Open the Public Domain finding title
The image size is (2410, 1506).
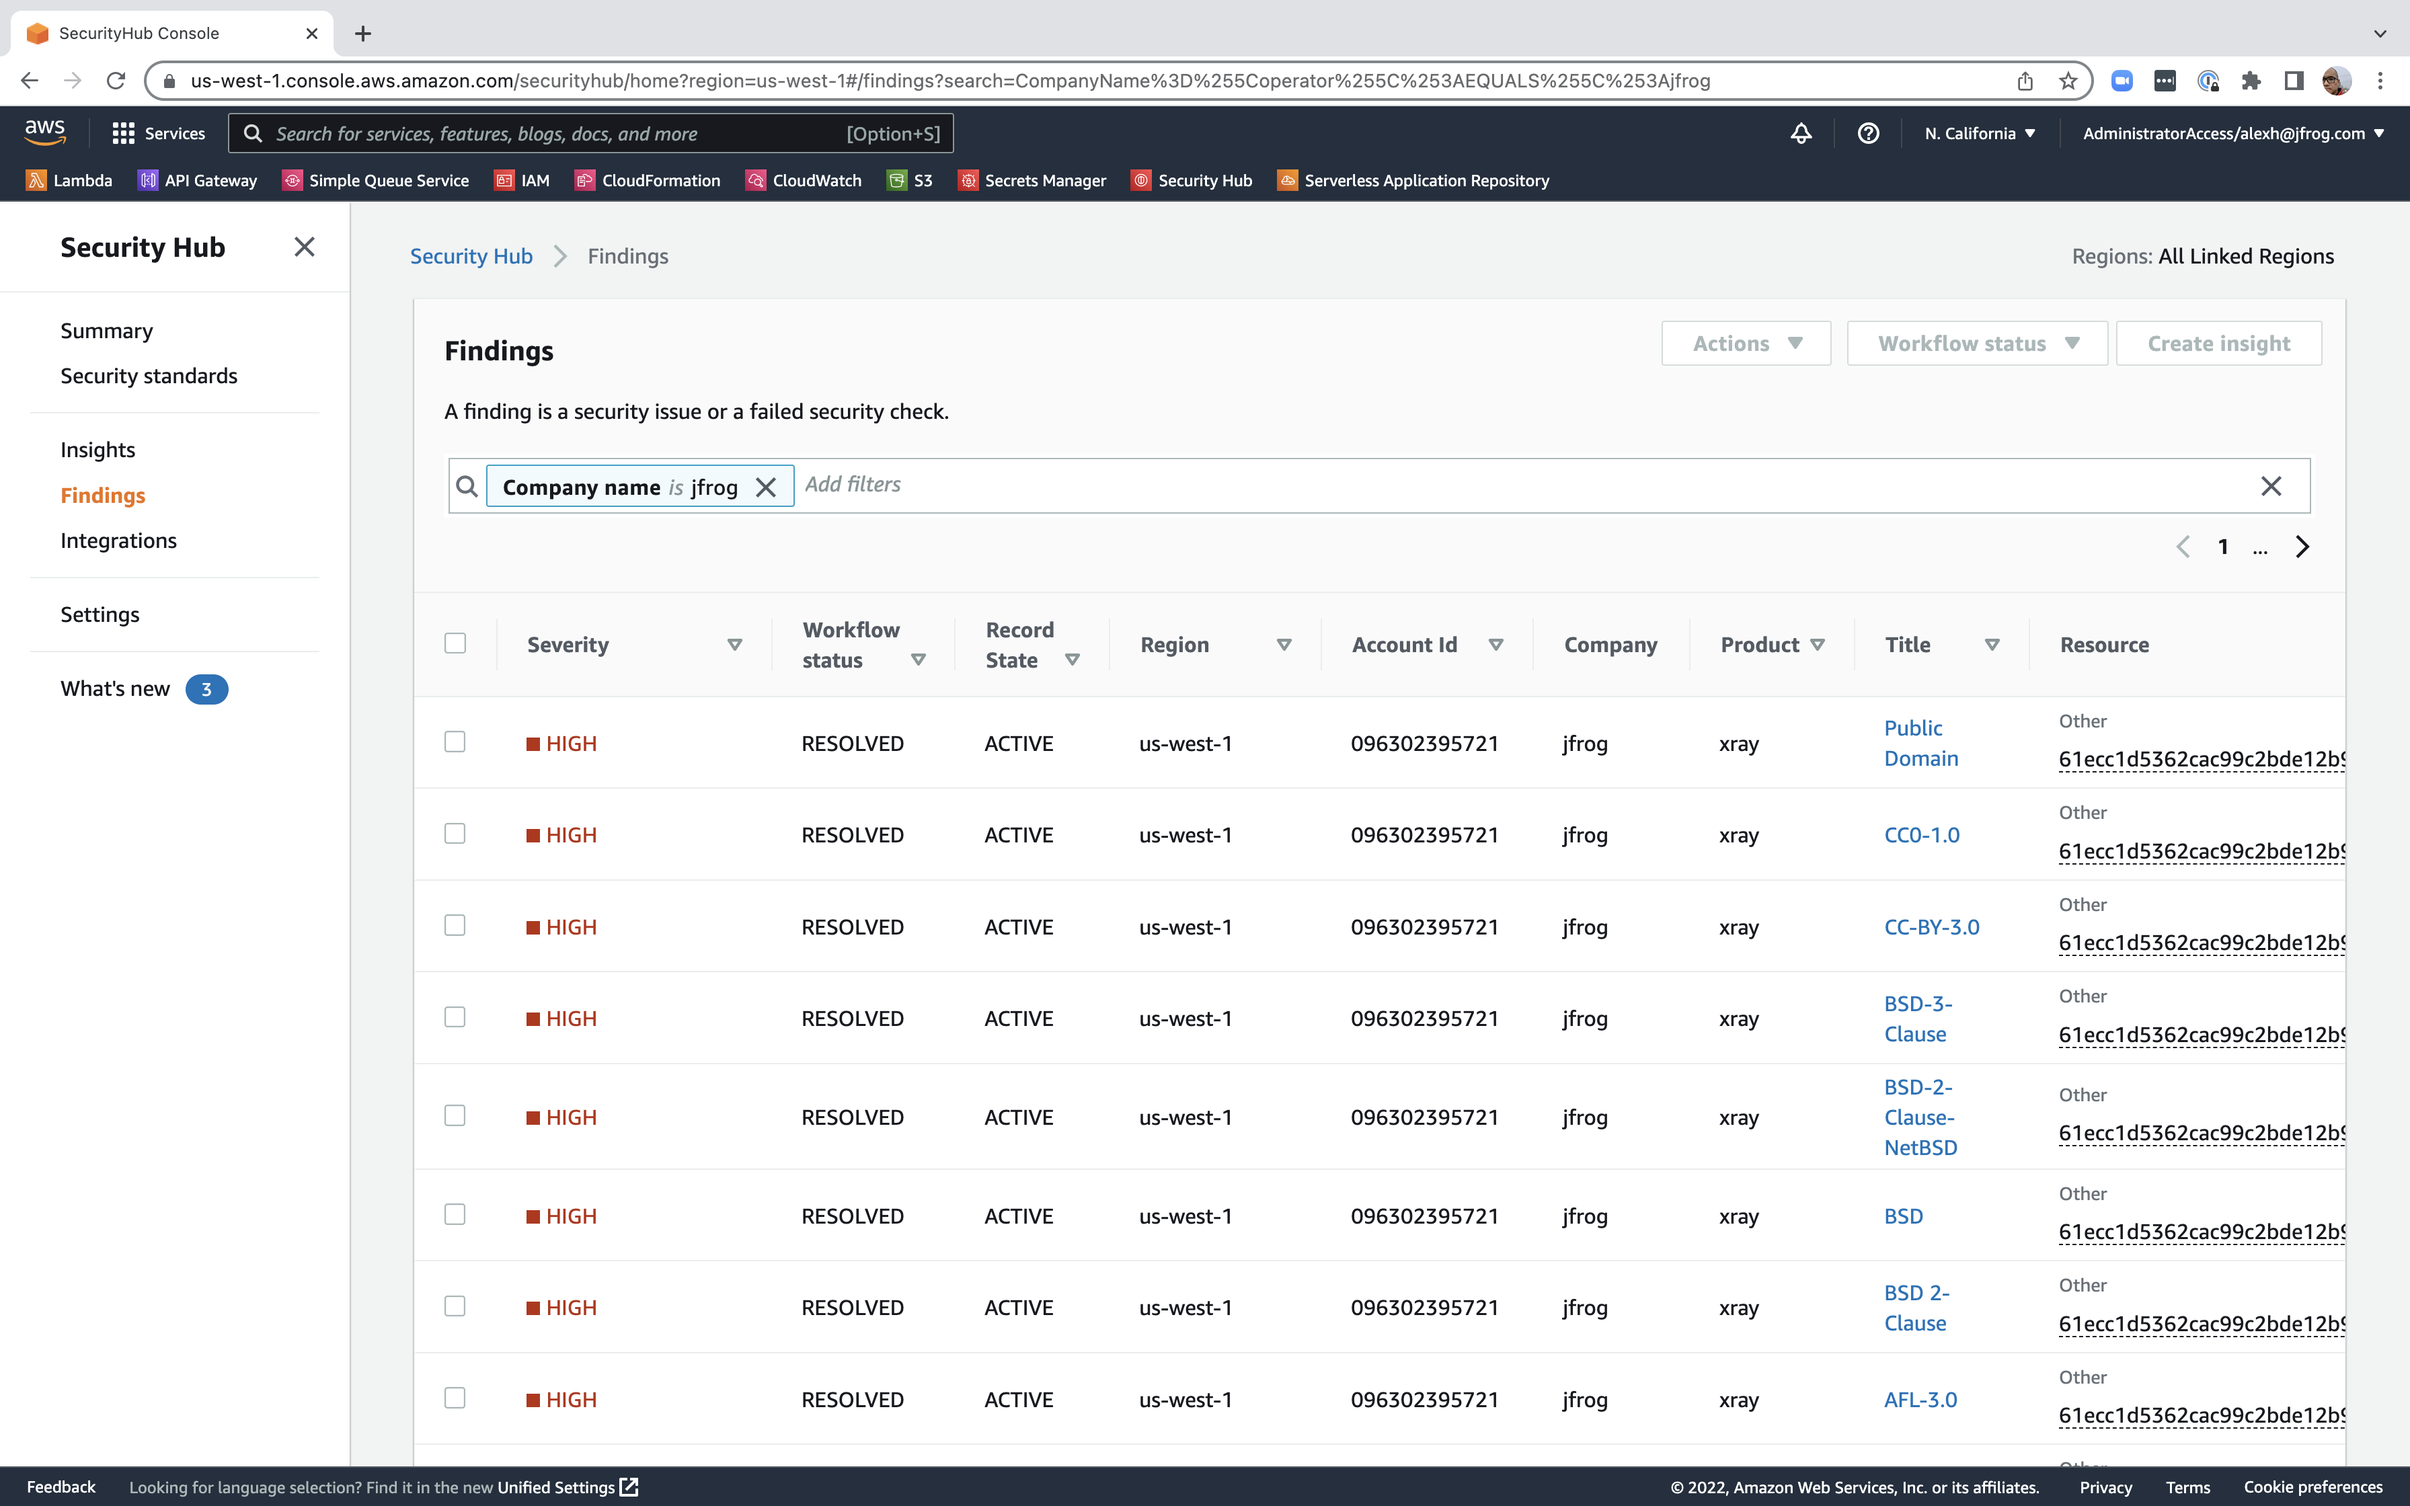(x=1921, y=743)
